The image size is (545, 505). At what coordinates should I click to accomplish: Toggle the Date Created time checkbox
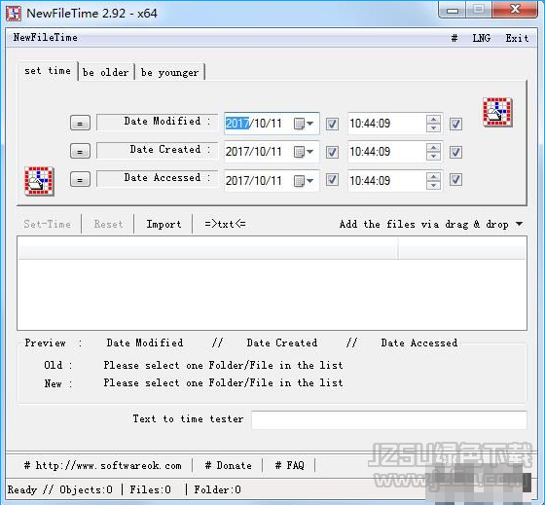[x=455, y=152]
